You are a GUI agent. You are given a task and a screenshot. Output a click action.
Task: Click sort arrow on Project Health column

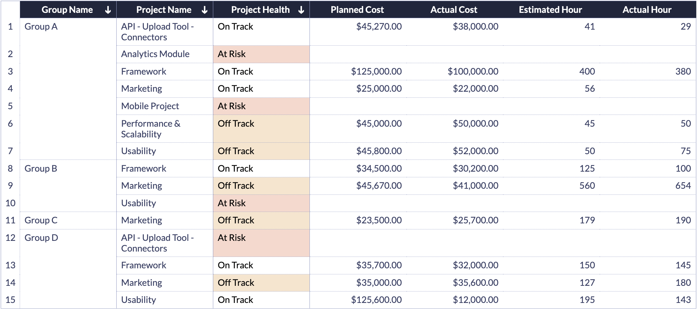(x=301, y=10)
